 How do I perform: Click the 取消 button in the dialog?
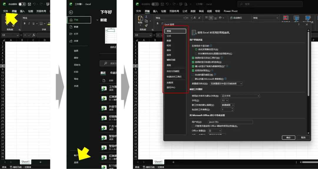coord(303,138)
